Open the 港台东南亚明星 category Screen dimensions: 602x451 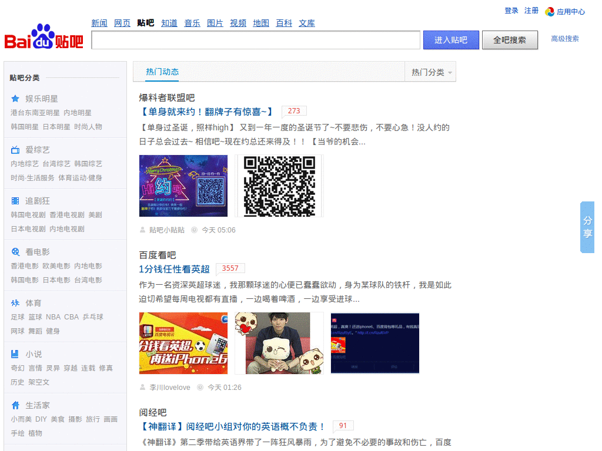[35, 113]
